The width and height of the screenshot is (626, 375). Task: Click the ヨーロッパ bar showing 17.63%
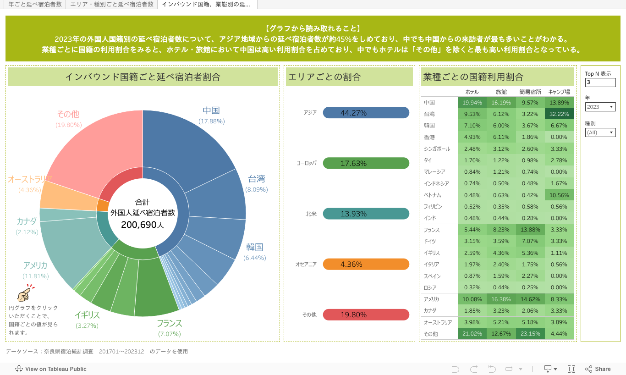tap(366, 163)
